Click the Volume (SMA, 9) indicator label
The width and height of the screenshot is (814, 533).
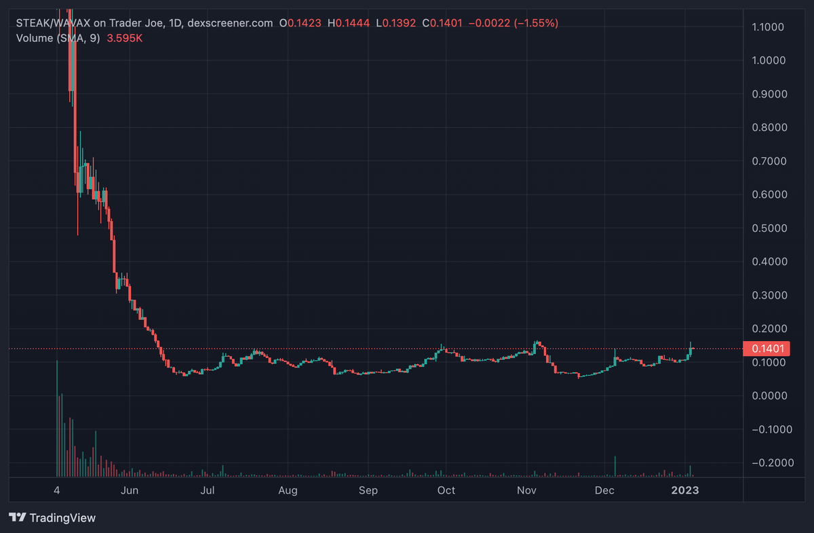point(58,38)
